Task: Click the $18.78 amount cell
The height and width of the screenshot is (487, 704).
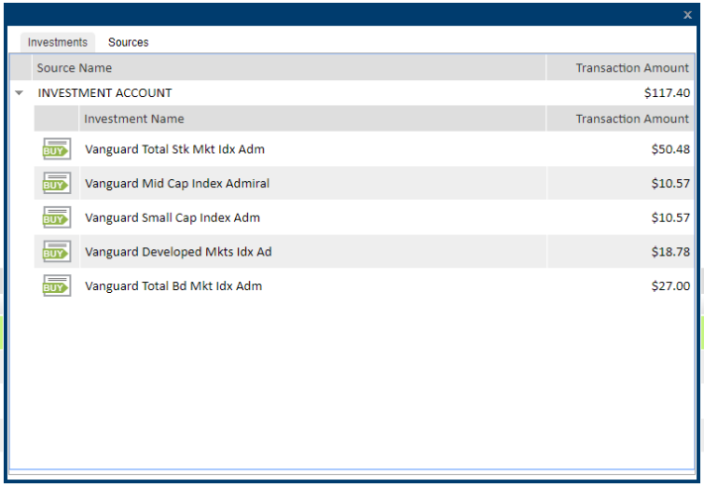Action: pos(670,251)
